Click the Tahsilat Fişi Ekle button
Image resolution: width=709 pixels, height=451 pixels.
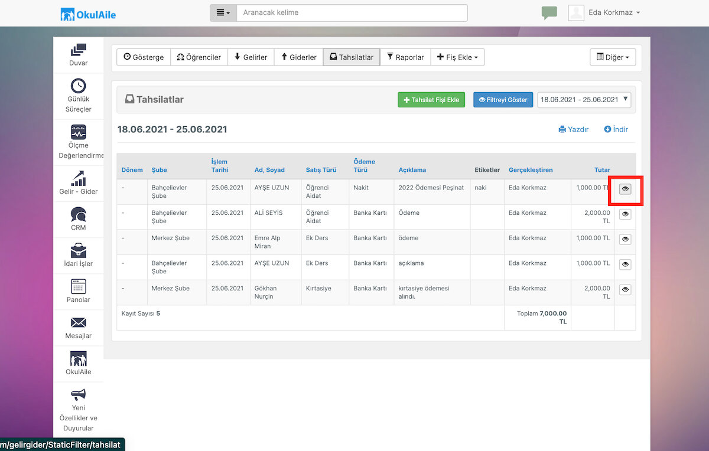pyautogui.click(x=431, y=100)
